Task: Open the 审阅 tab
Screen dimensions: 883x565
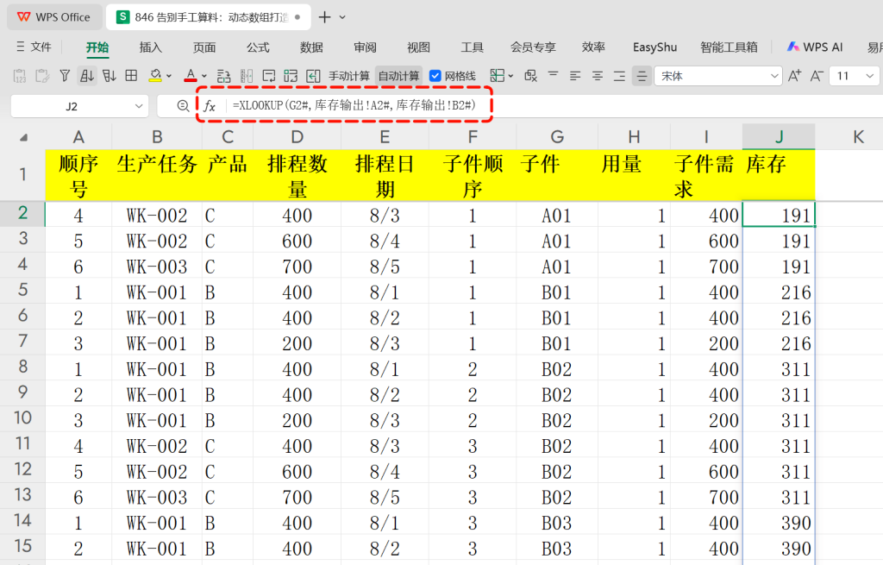Action: coord(365,47)
